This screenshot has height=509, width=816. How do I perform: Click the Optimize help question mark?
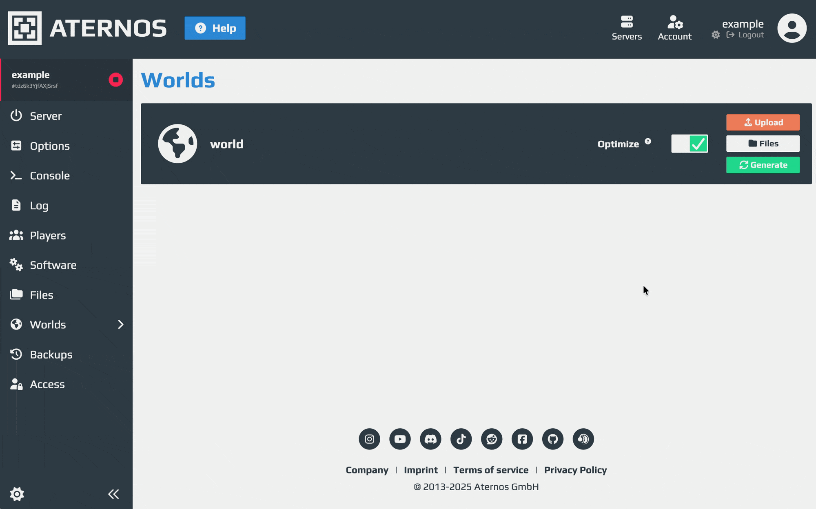(648, 142)
